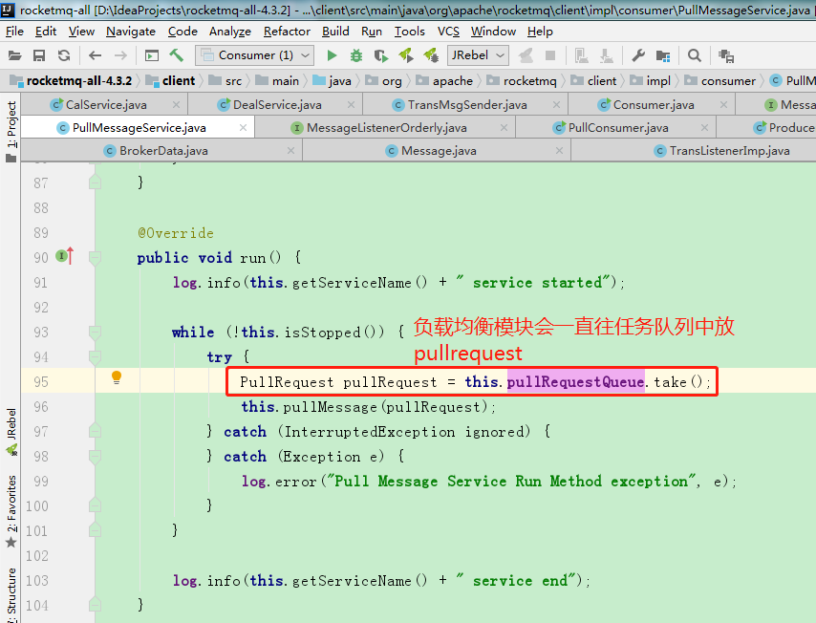Open the Structure tool window
Screen dimensions: 816x623
coord(11,593)
